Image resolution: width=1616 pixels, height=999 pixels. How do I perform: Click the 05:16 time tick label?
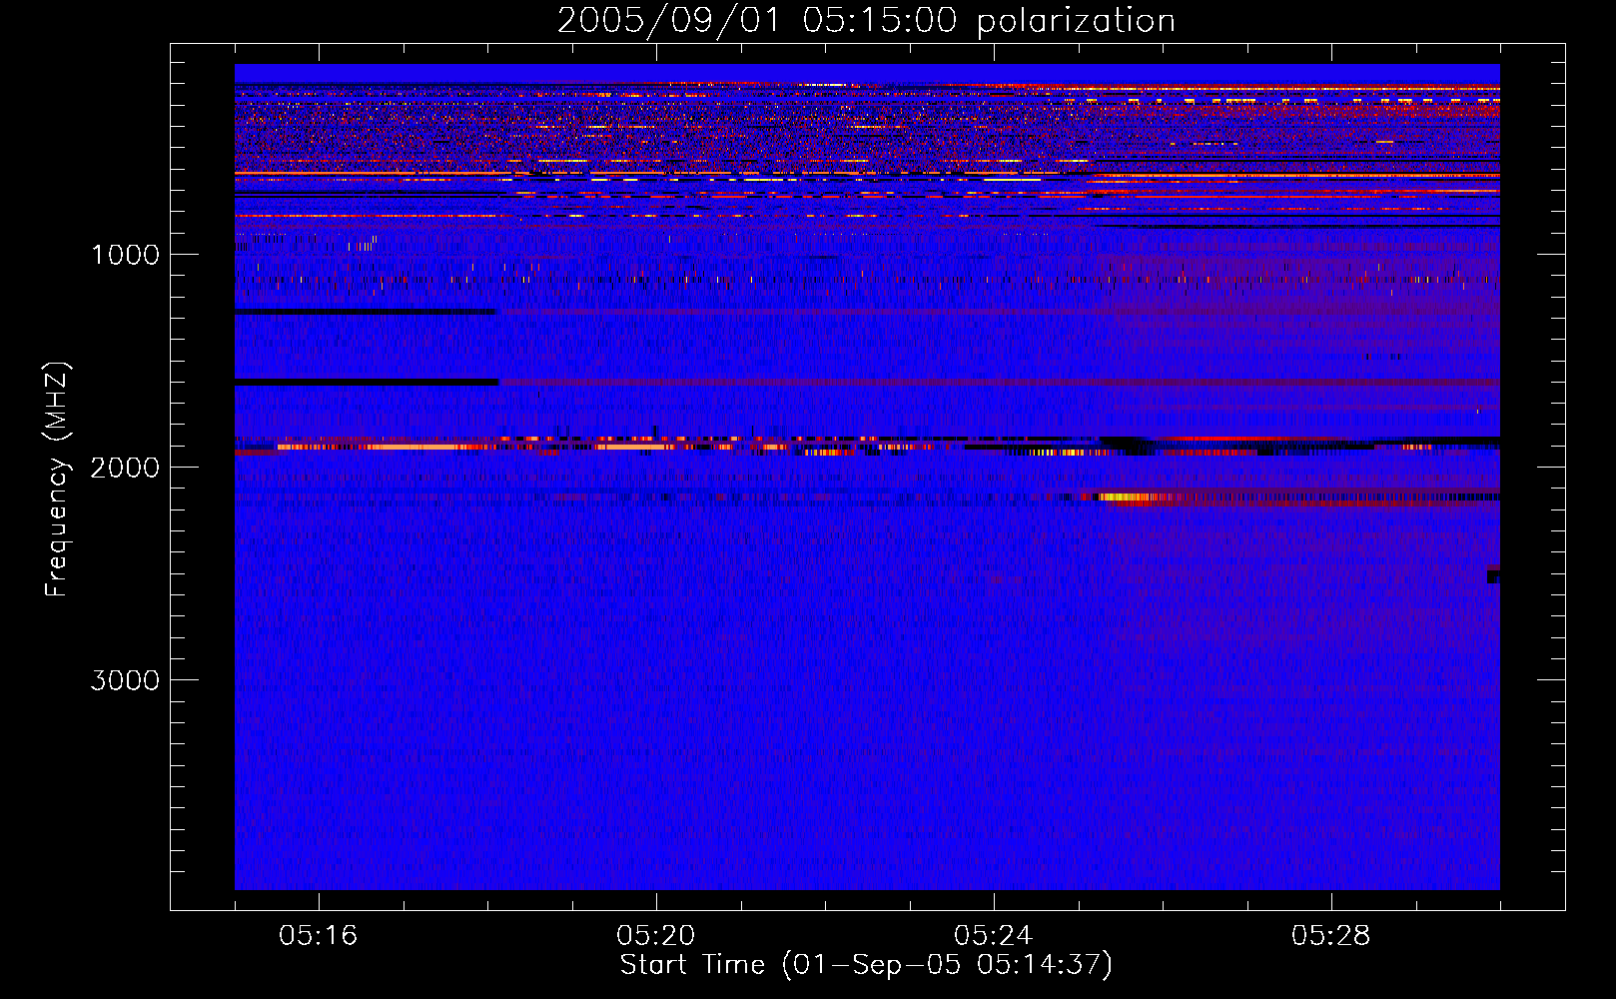click(319, 936)
